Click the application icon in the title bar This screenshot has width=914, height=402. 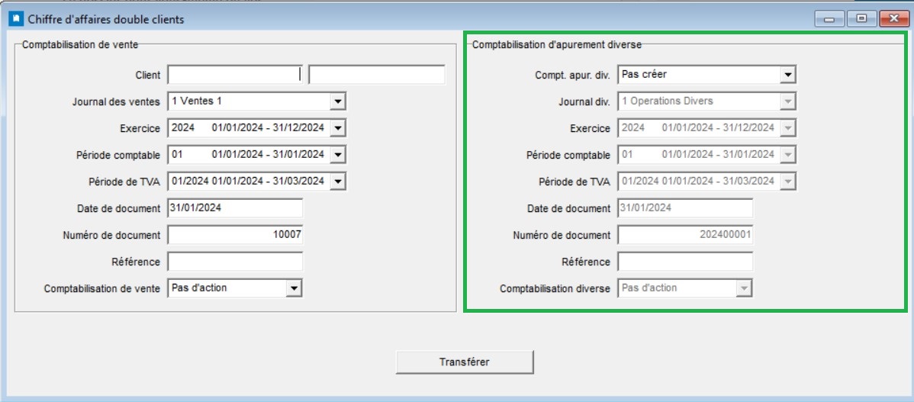point(16,19)
